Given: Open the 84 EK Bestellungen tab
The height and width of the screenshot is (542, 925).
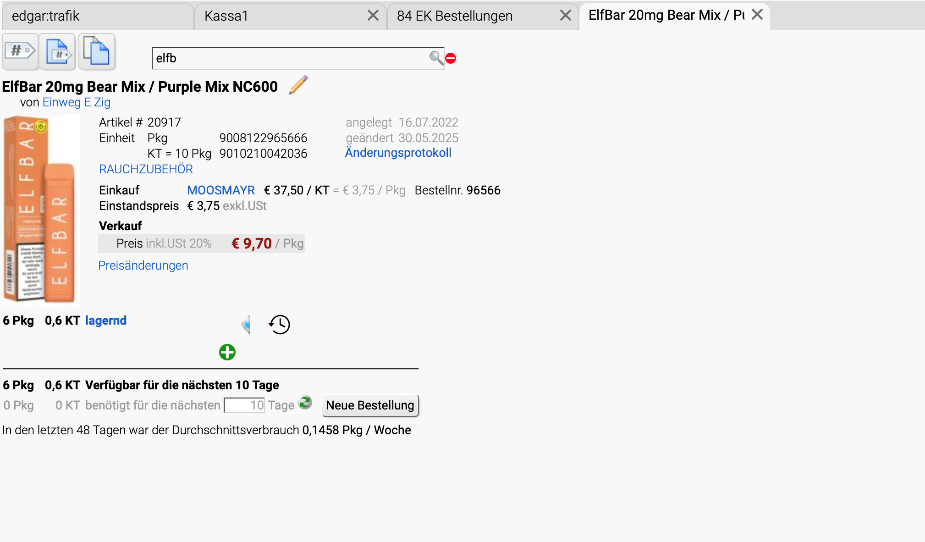Looking at the screenshot, I should click(x=483, y=16).
